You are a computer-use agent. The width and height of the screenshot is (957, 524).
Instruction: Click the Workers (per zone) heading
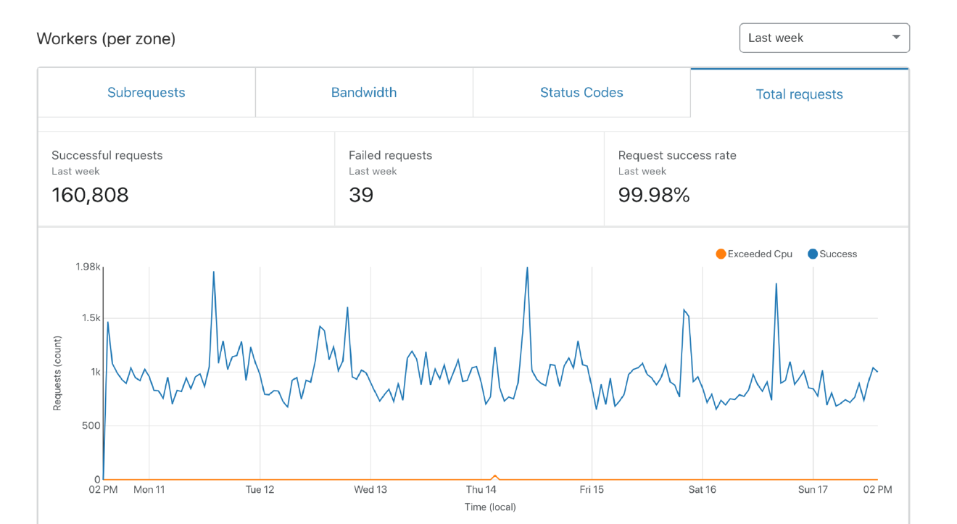tap(106, 38)
